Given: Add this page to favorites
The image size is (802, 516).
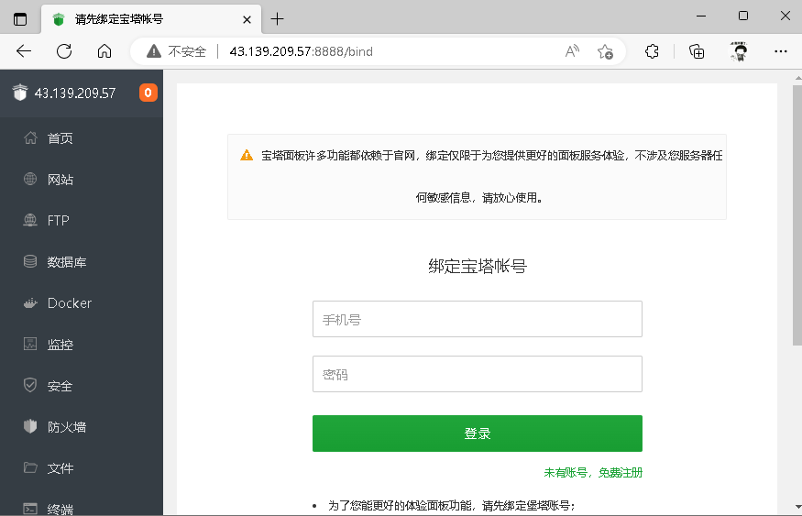Looking at the screenshot, I should (x=605, y=51).
